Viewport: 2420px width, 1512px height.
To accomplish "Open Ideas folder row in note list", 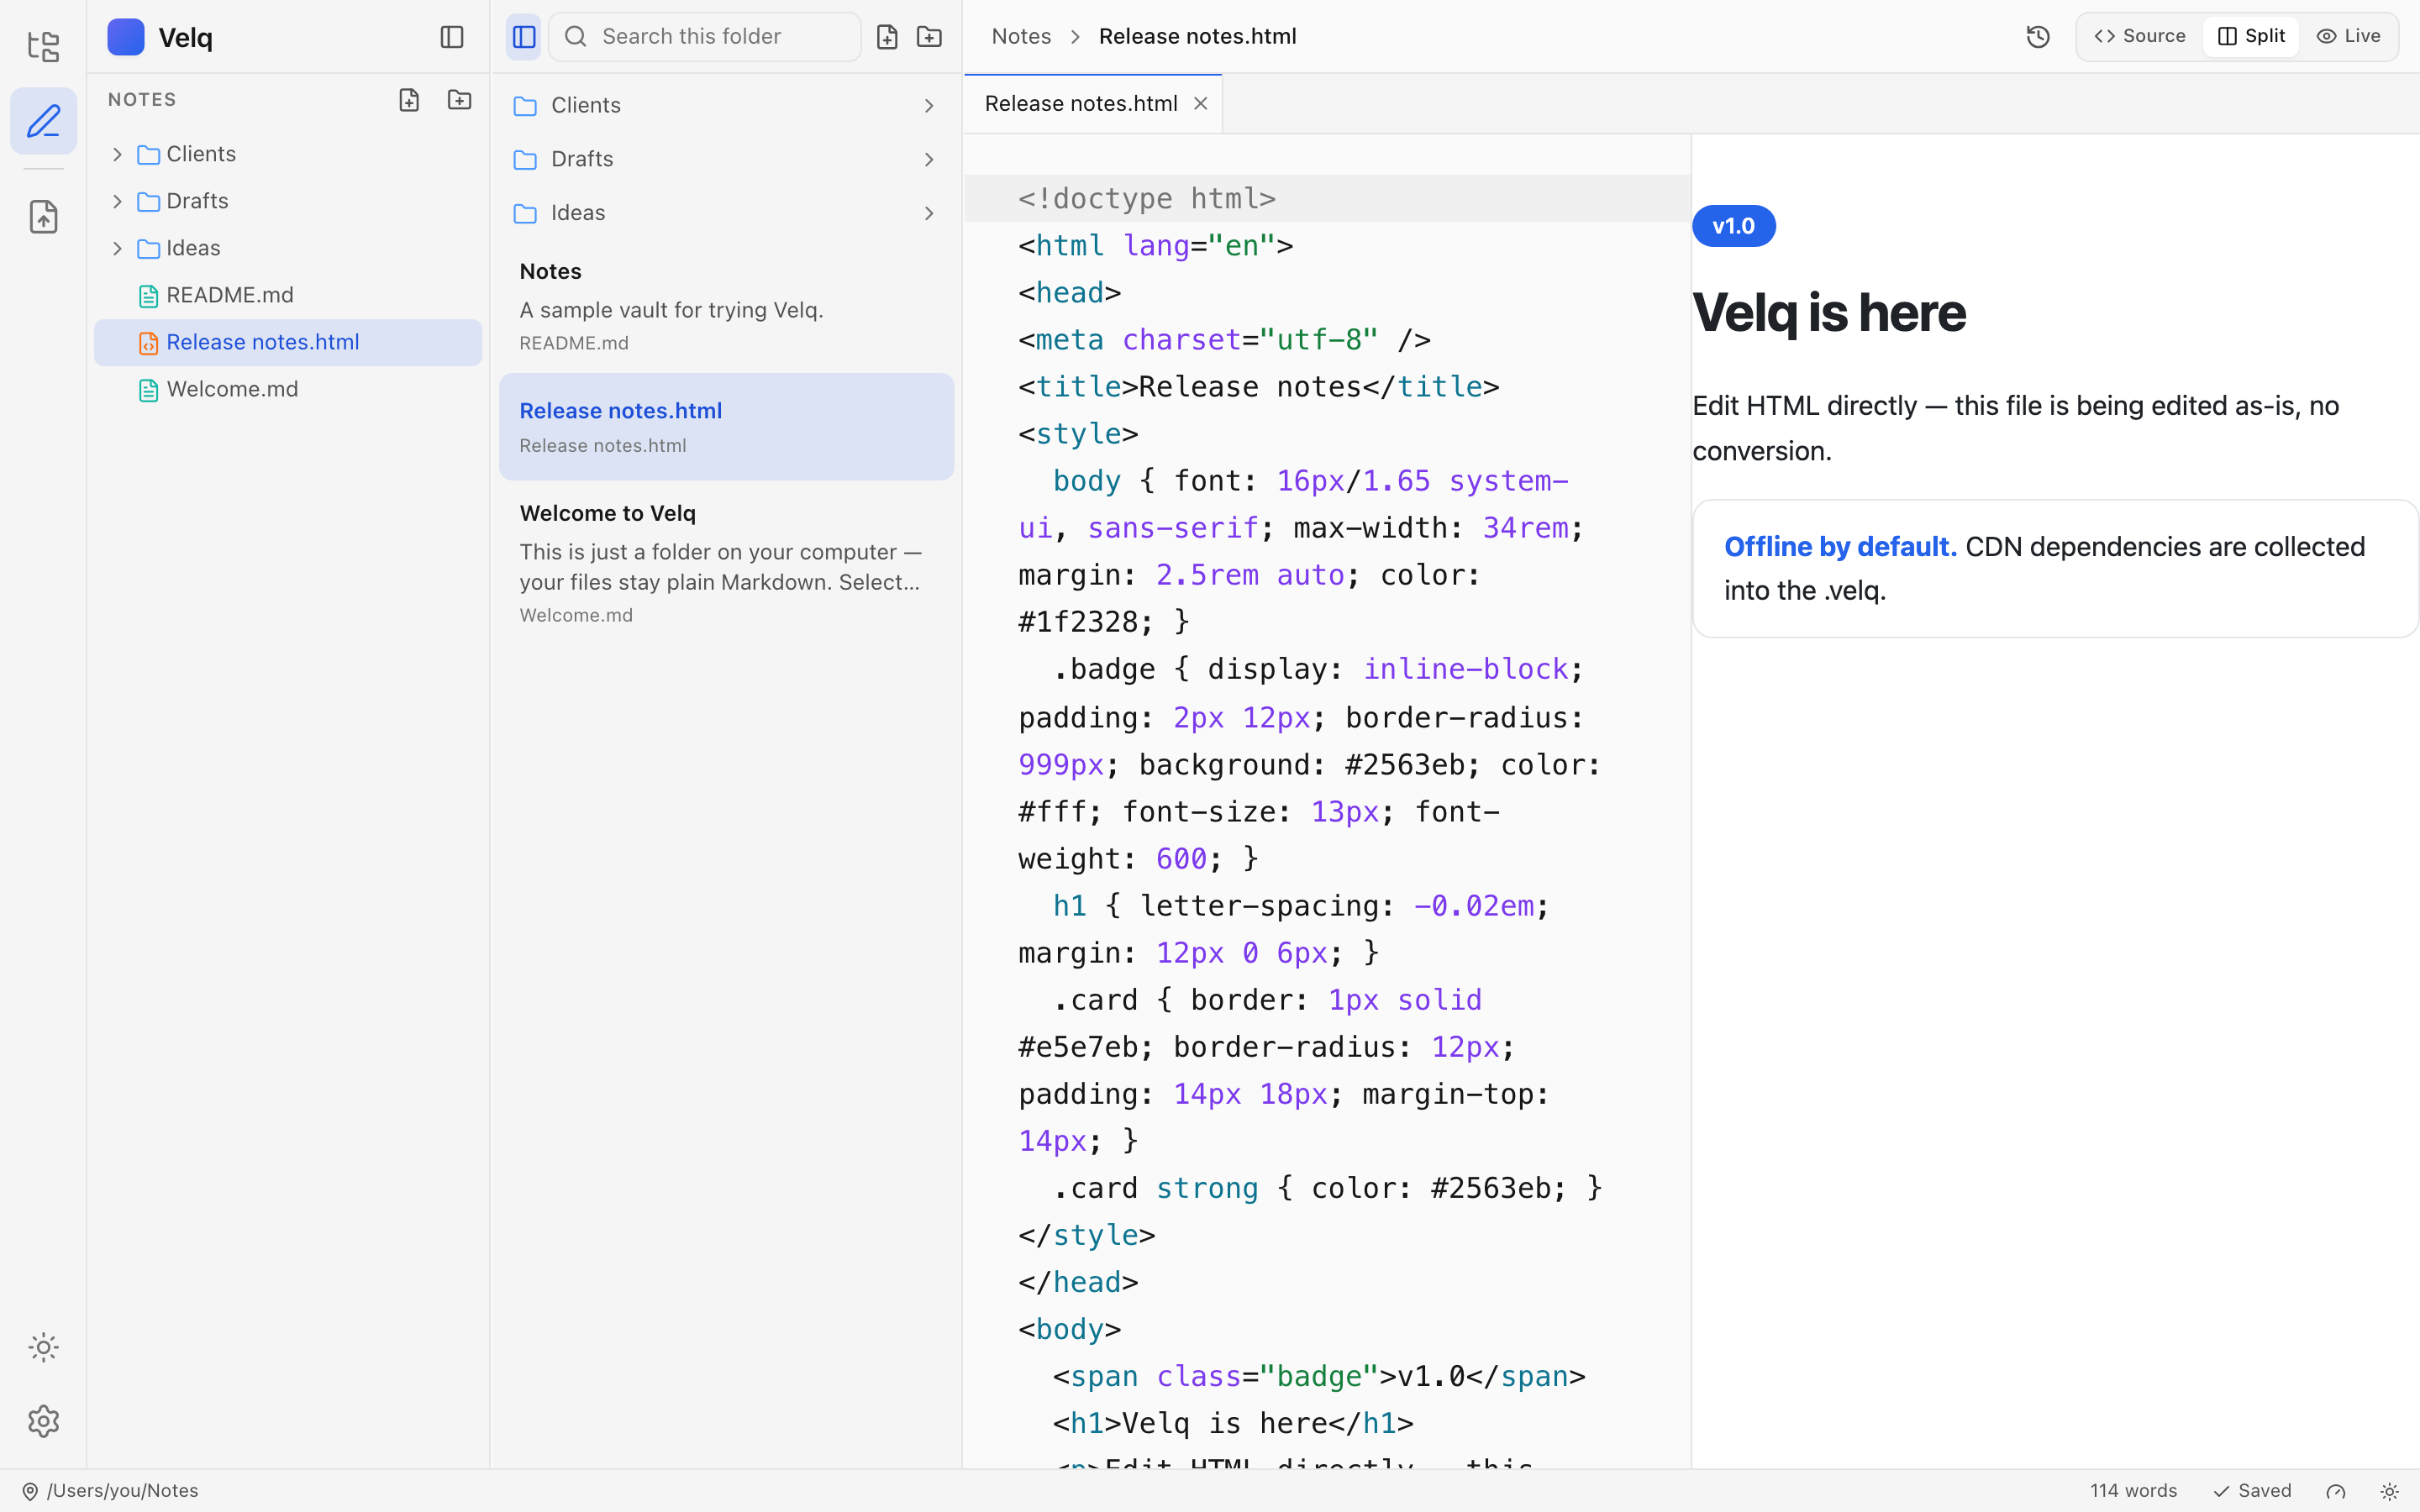I will coord(726,213).
